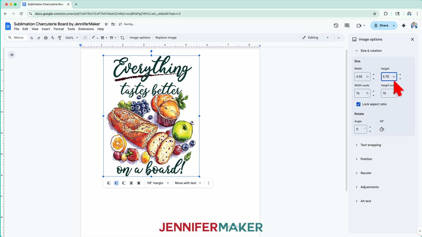Click the undo arrow in the toolbar
This screenshot has width=422, height=237.
click(x=32, y=38)
